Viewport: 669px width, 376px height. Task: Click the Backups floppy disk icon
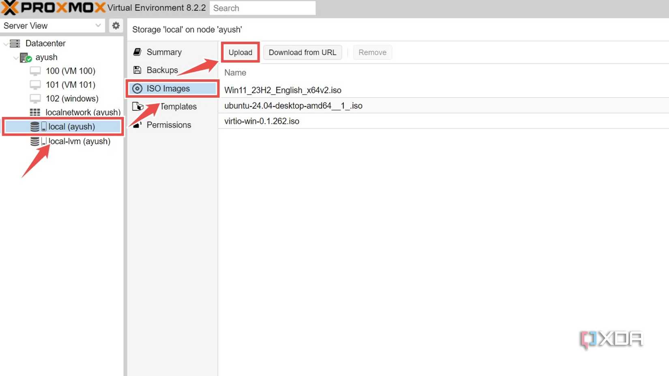[x=137, y=70]
